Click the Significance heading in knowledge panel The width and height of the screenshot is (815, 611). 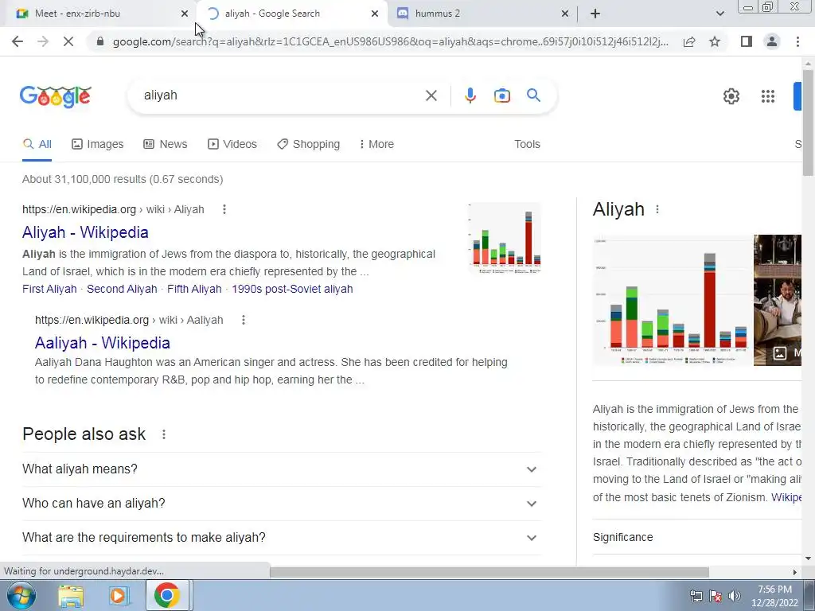[x=622, y=537]
